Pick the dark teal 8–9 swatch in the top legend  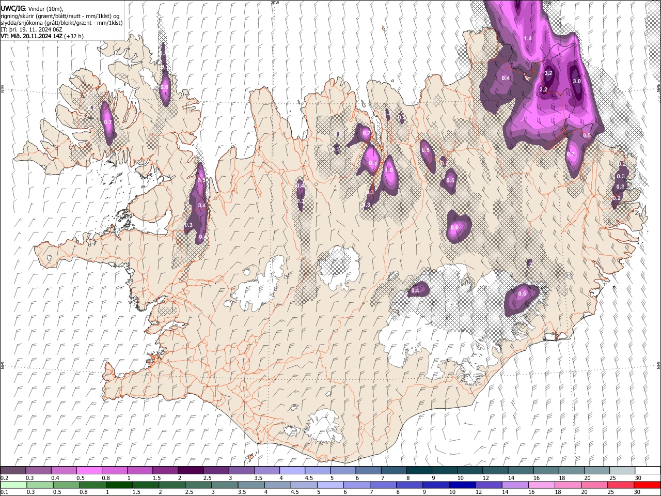click(419, 471)
